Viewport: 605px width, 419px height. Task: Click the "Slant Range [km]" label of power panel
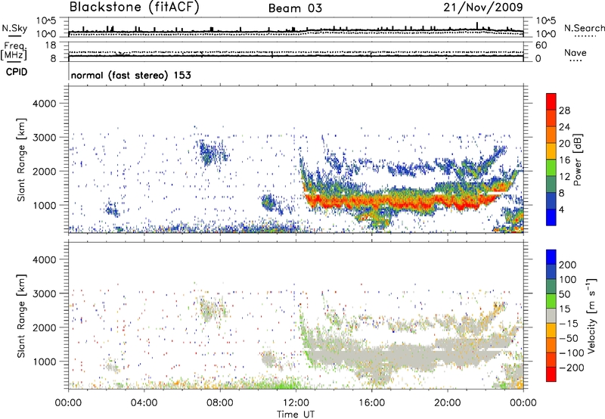21,160
